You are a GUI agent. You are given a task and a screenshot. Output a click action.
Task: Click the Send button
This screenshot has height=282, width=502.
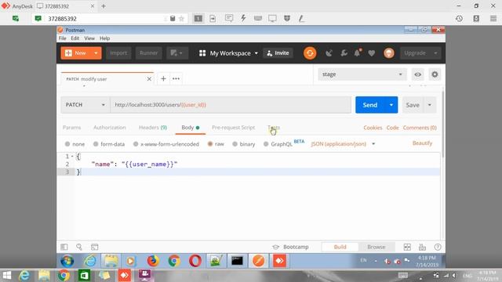[370, 105]
